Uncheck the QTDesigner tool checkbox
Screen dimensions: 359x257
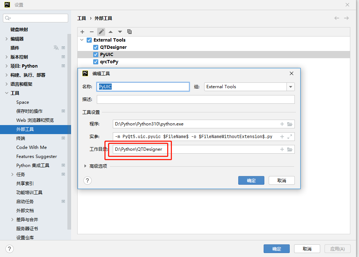(x=96, y=47)
